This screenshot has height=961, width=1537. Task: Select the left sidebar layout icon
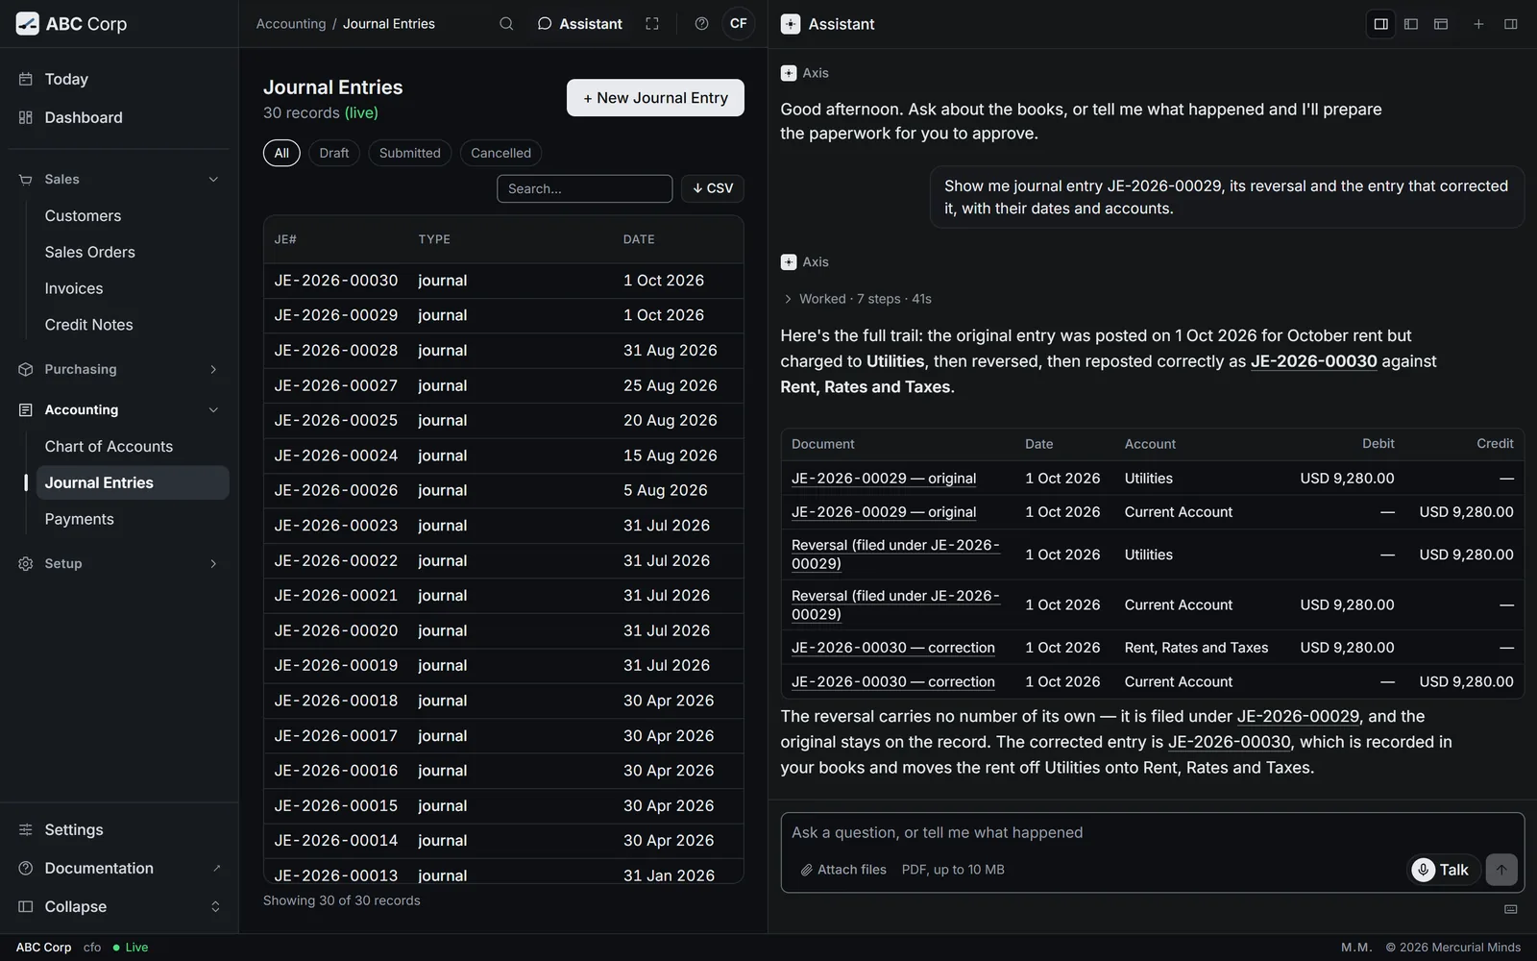[1411, 24]
